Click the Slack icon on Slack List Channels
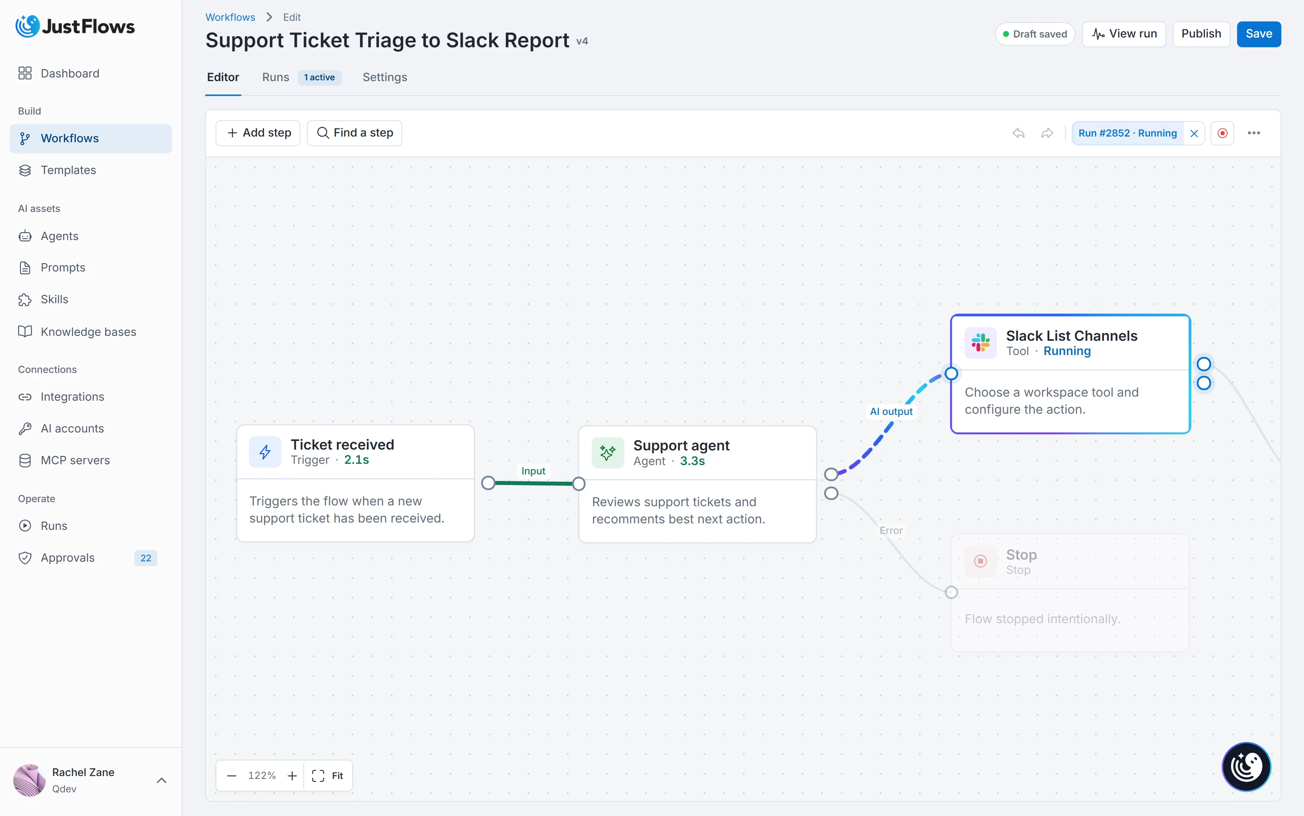1304x816 pixels. [x=980, y=343]
